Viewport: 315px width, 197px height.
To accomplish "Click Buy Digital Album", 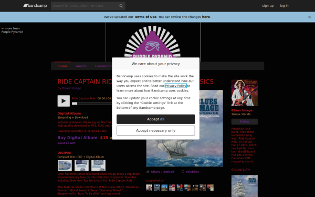I will (x=77, y=138).
